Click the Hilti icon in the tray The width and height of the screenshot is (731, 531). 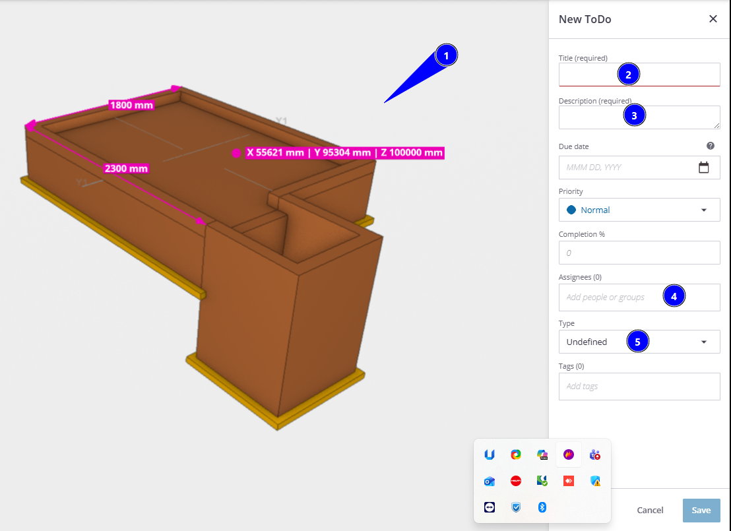coord(516,481)
